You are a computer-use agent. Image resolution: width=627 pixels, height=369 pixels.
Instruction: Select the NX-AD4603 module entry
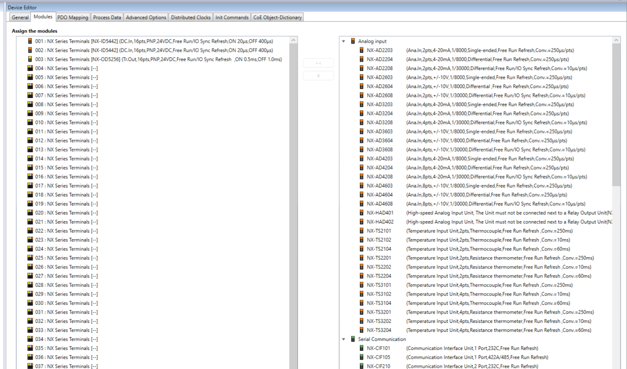pyautogui.click(x=469, y=186)
